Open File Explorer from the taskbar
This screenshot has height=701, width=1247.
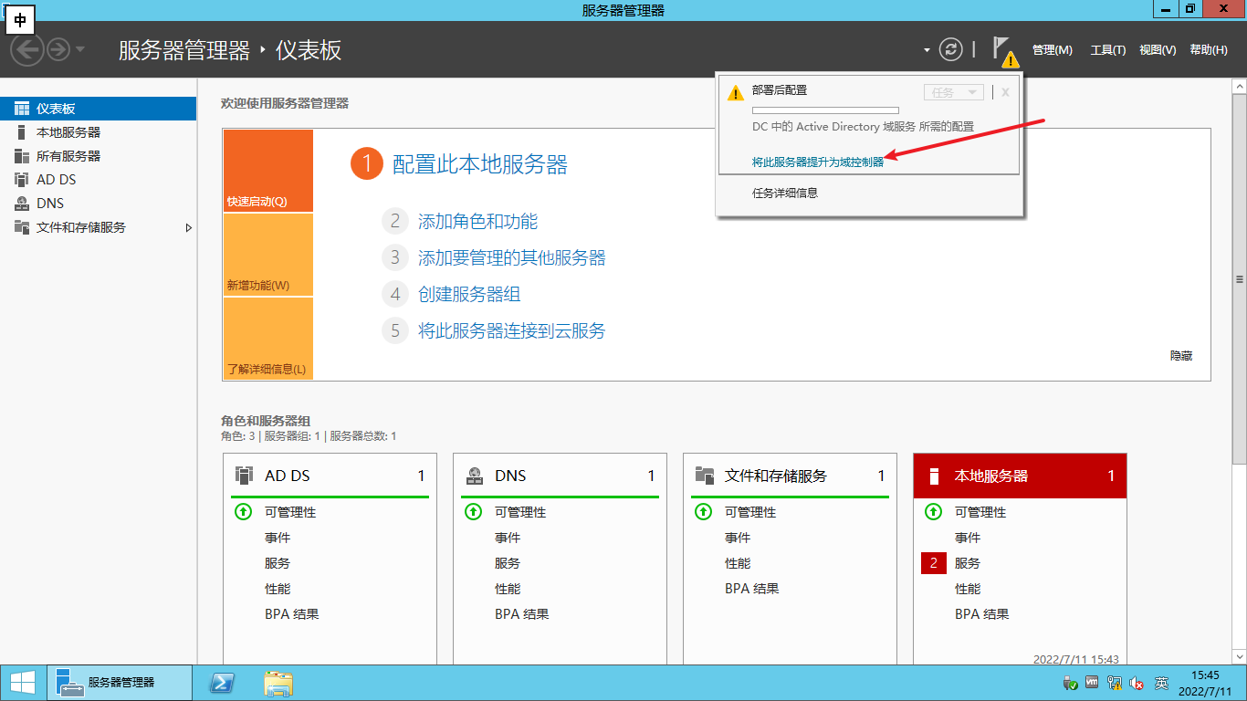pos(278,683)
